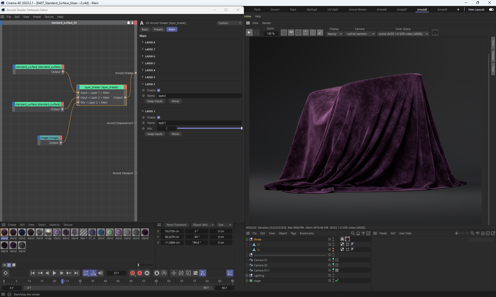Switch to the Presets tab

point(158,29)
